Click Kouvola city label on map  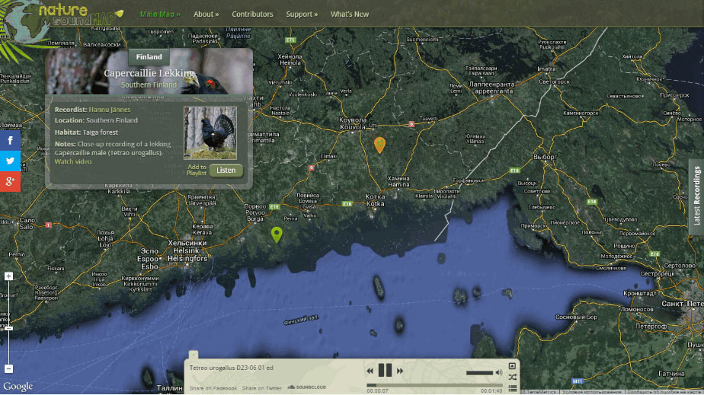click(353, 124)
